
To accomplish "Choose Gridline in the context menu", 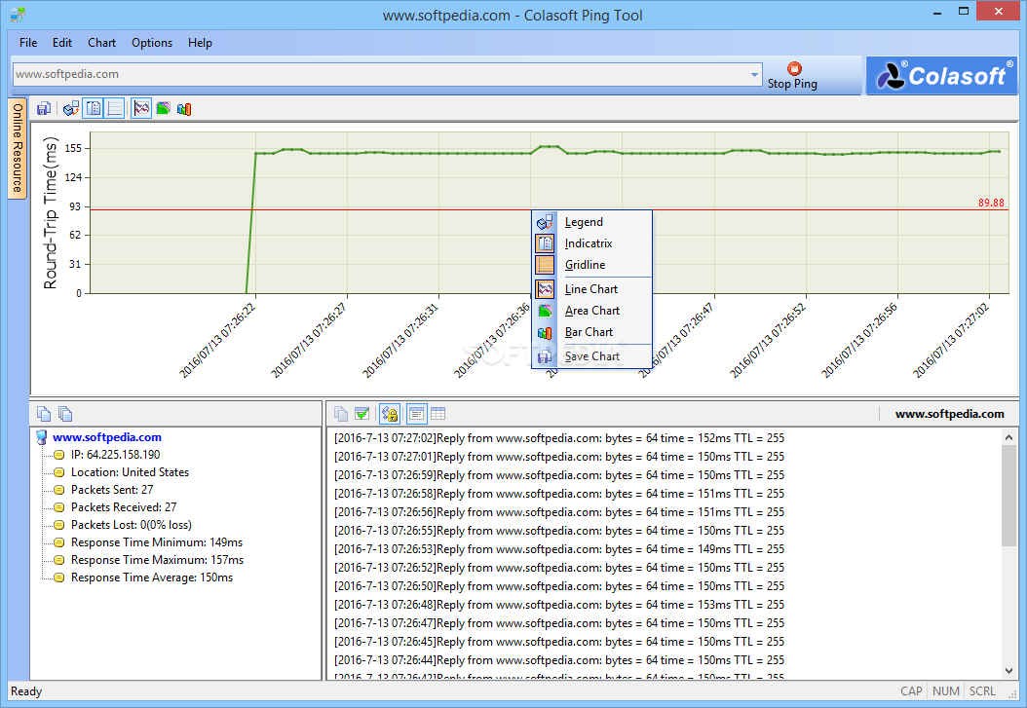I will pyautogui.click(x=592, y=265).
